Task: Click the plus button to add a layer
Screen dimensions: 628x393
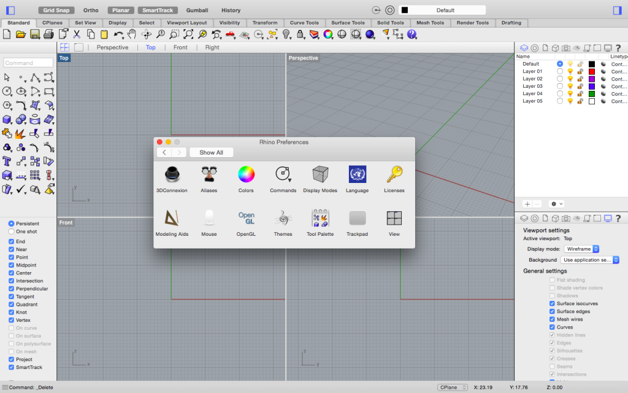Action: coord(527,204)
